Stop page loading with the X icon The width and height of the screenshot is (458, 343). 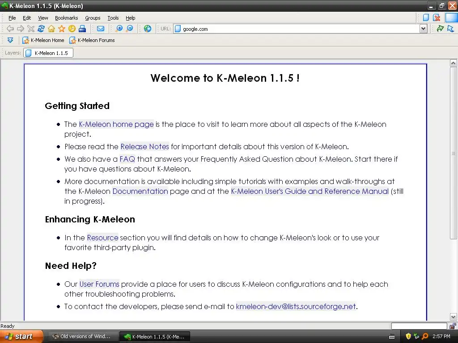pyautogui.click(x=31, y=29)
